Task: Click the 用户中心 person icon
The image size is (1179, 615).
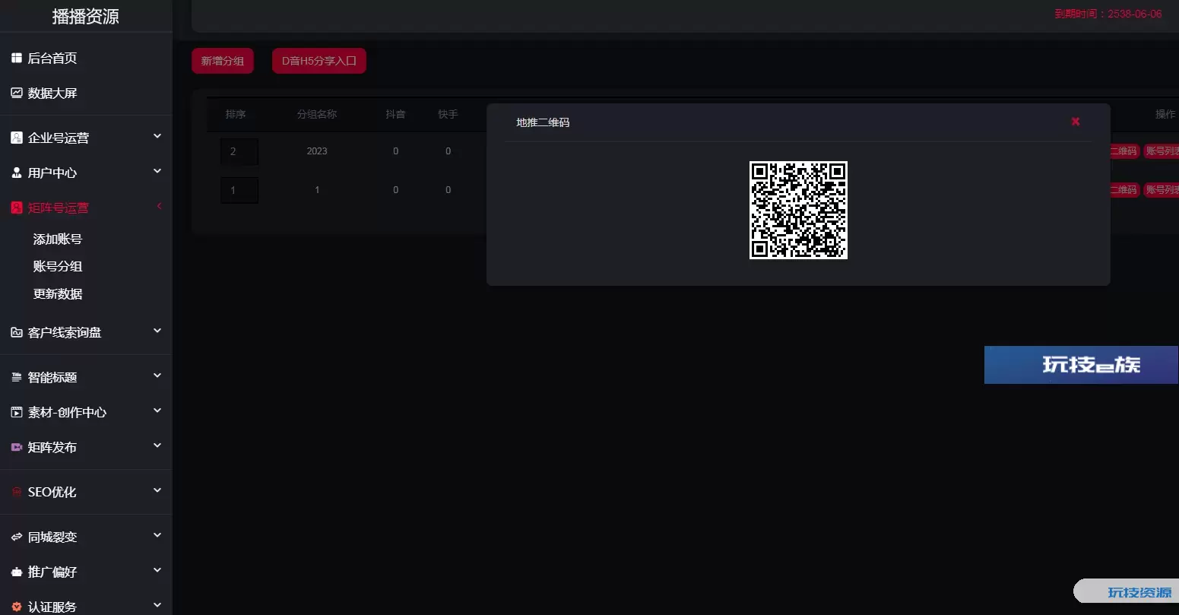Action: tap(16, 173)
